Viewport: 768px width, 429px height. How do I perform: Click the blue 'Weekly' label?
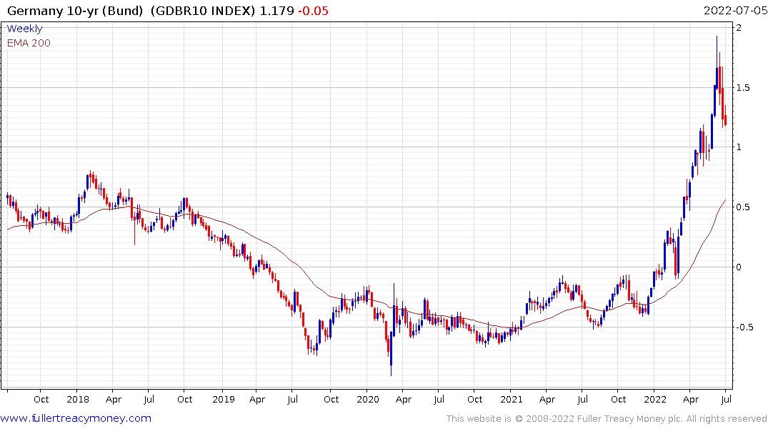[x=24, y=29]
